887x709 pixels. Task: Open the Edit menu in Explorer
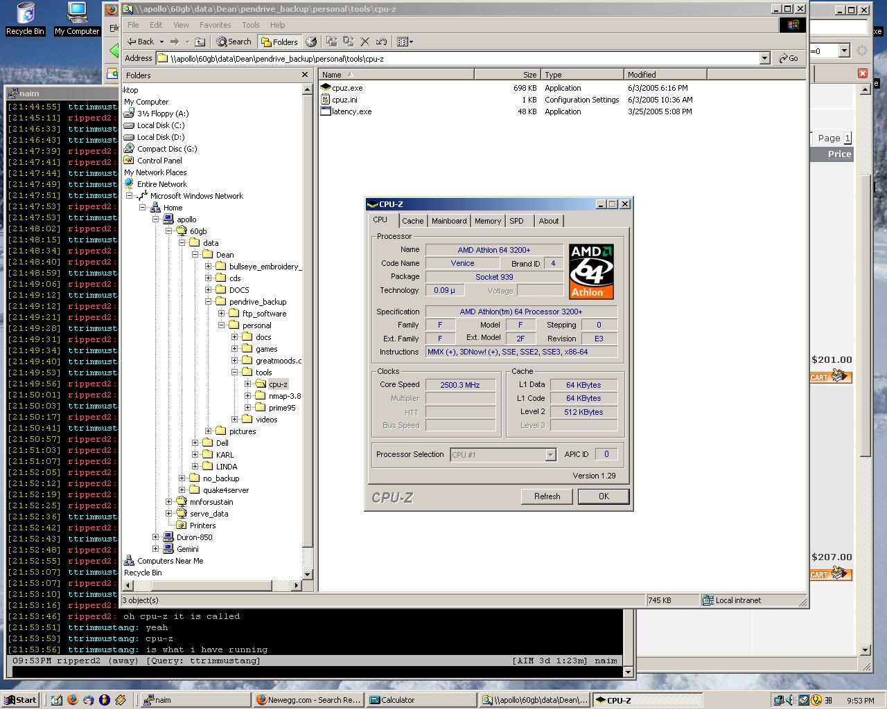[156, 25]
